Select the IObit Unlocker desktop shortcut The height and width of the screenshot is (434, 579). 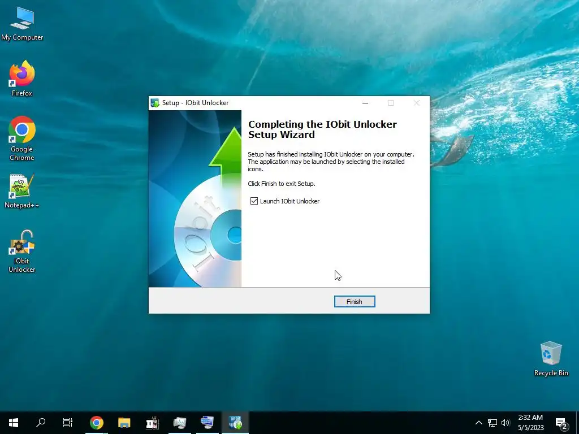pos(22,251)
